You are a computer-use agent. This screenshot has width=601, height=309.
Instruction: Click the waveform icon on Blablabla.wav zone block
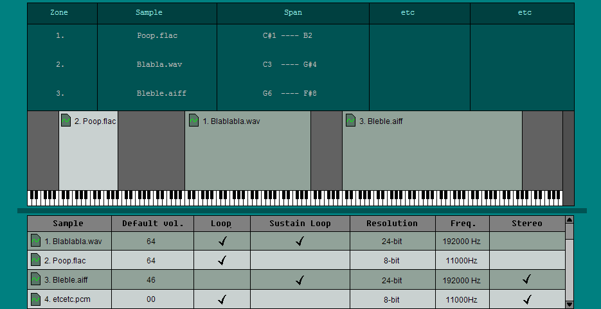(193, 121)
